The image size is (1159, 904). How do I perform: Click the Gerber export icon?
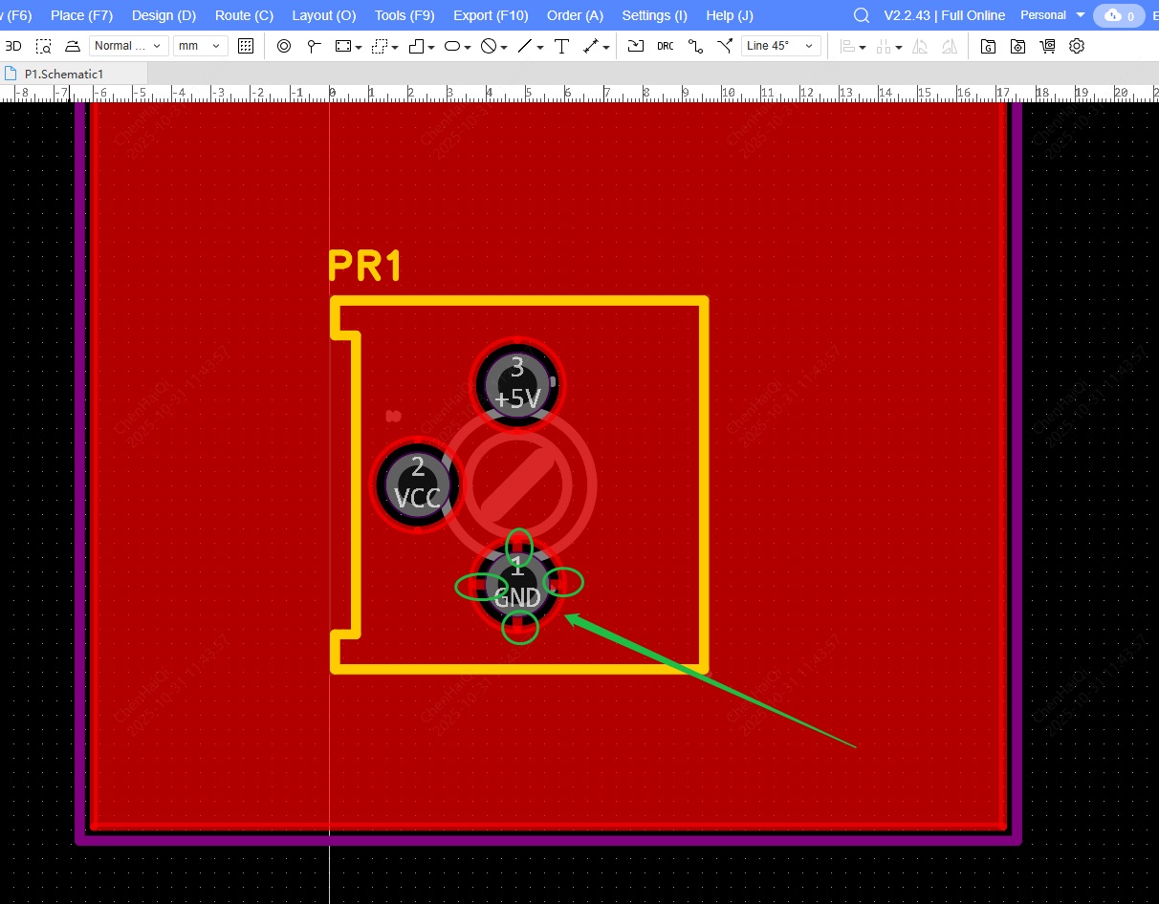(989, 46)
